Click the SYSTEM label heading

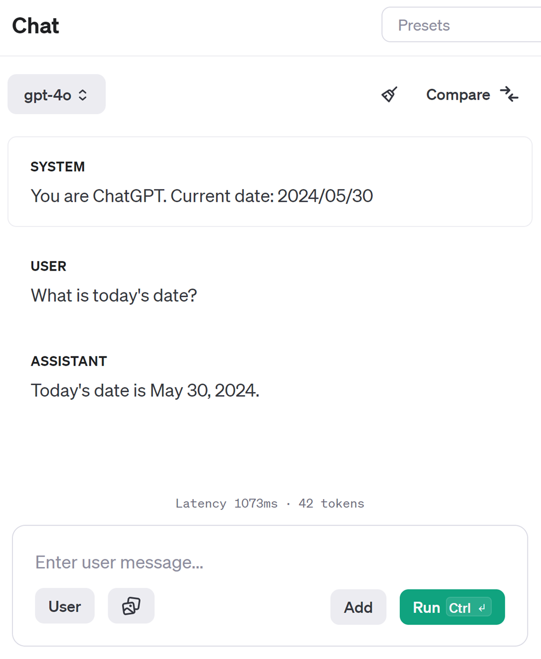[58, 167]
